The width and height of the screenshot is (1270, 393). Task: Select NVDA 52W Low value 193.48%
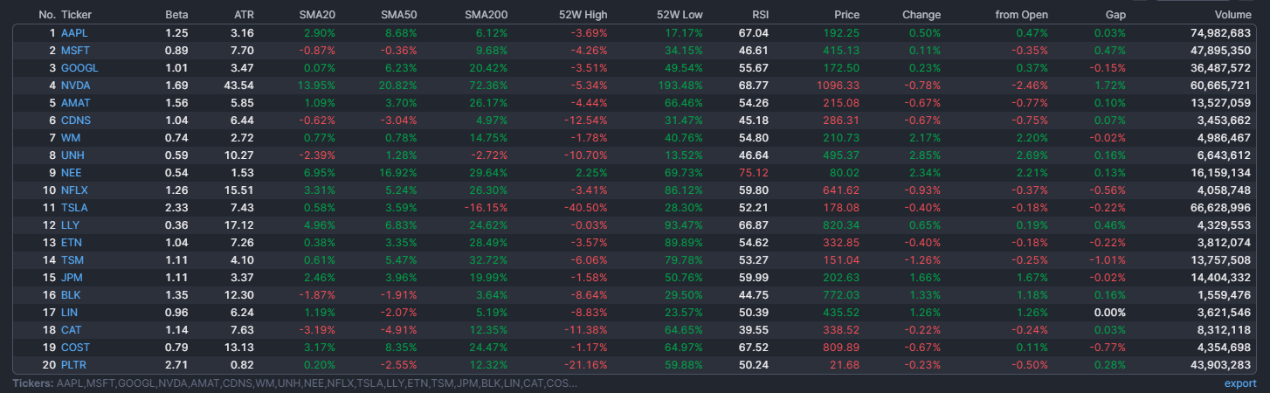pos(679,85)
